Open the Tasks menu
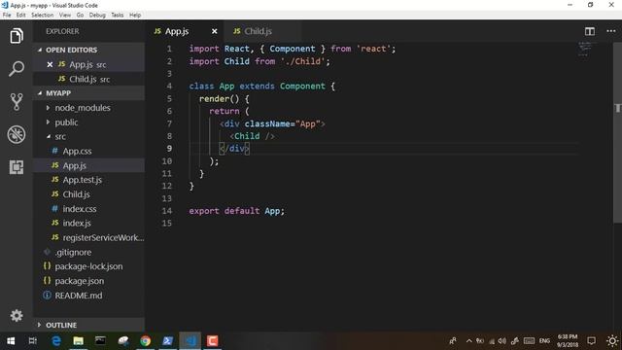The image size is (622, 350). (117, 16)
